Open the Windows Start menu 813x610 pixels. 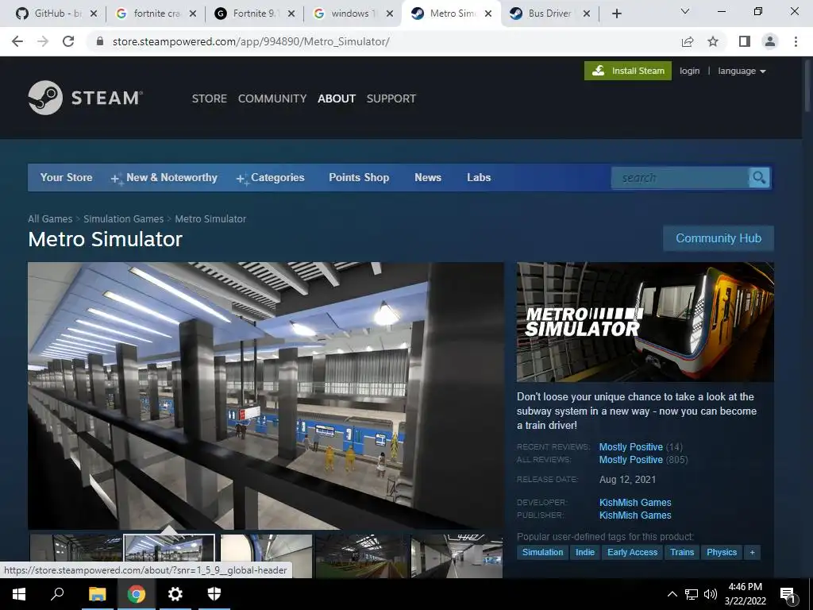[x=19, y=594]
